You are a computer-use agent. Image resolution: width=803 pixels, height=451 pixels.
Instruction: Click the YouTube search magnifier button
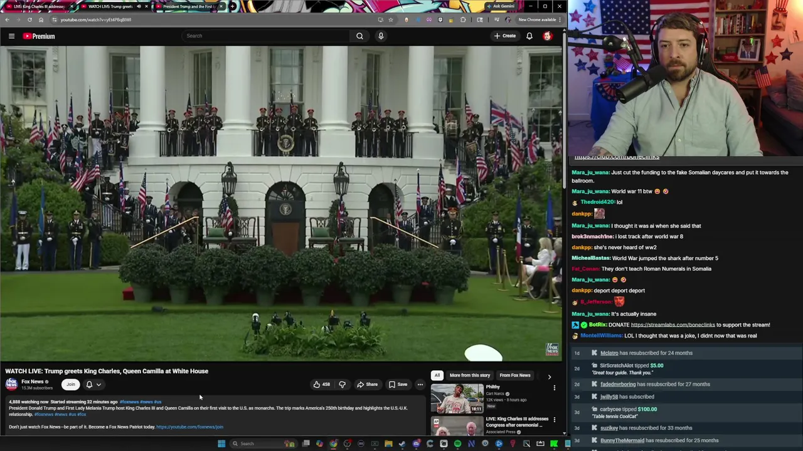[359, 36]
